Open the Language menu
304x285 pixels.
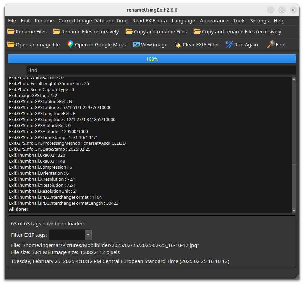click(x=183, y=21)
